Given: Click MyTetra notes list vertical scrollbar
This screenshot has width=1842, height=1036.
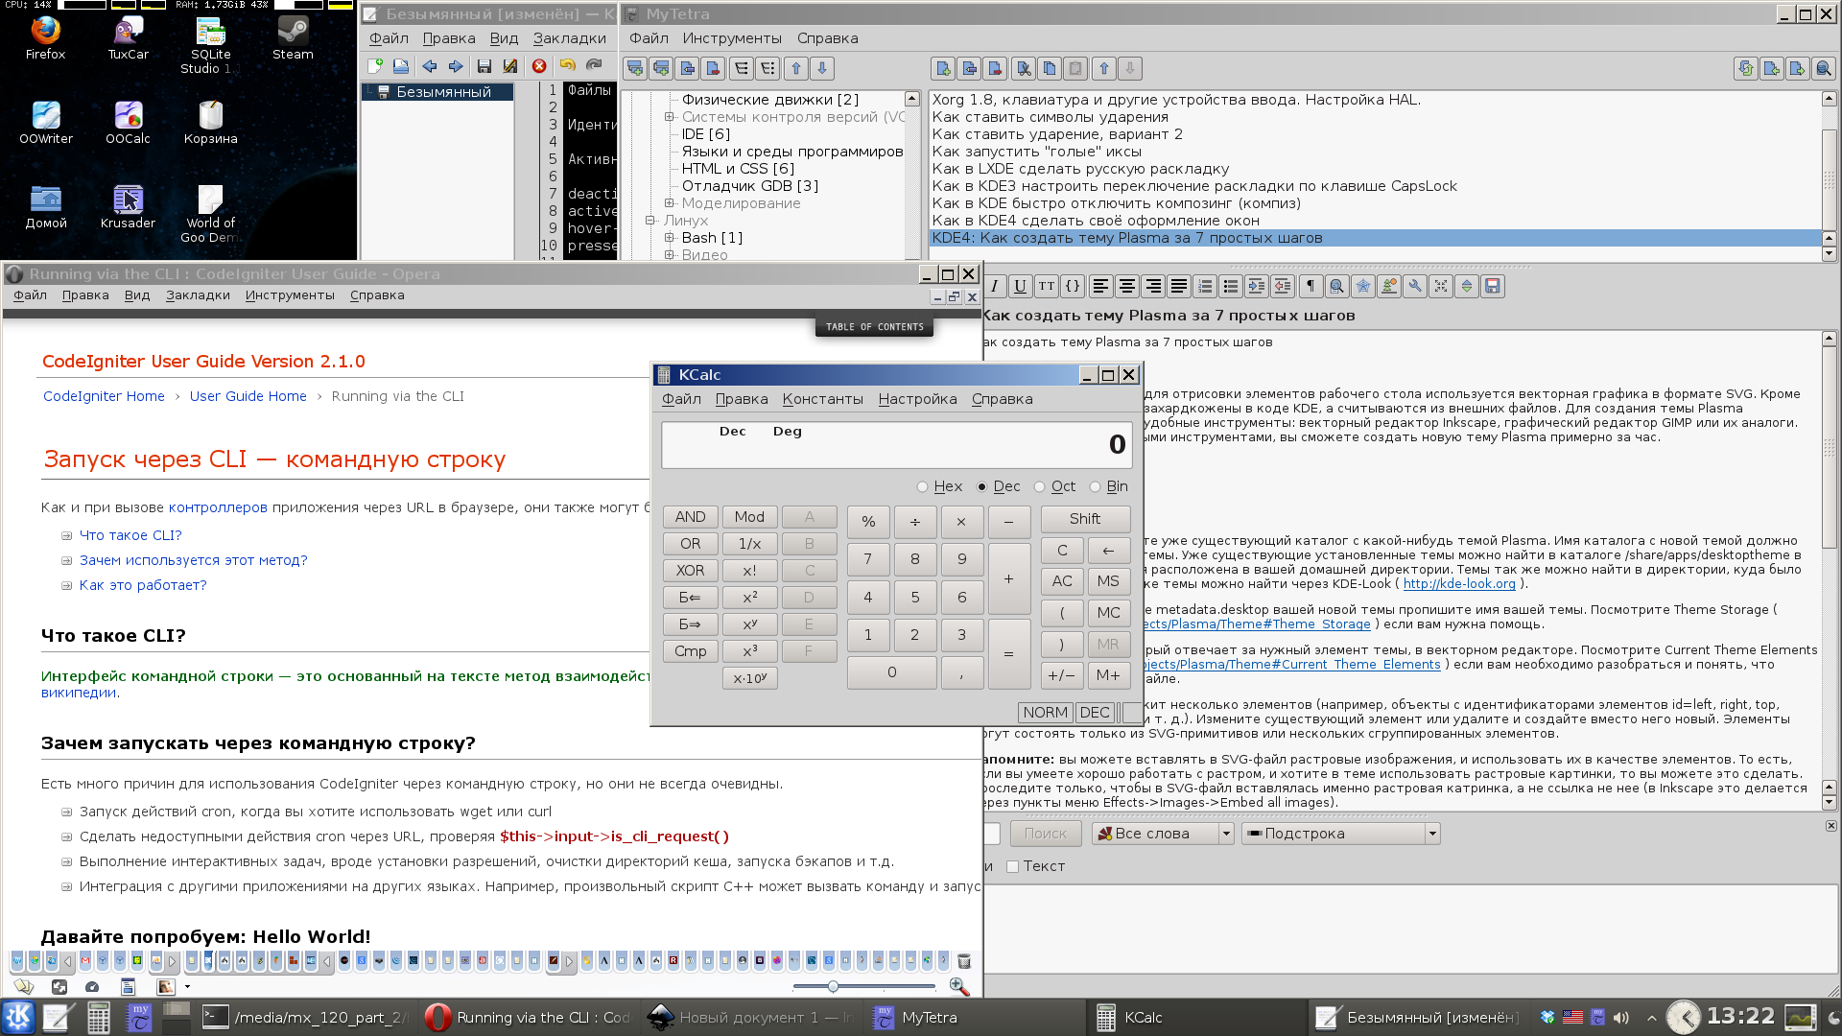Looking at the screenshot, I should [x=1829, y=176].
